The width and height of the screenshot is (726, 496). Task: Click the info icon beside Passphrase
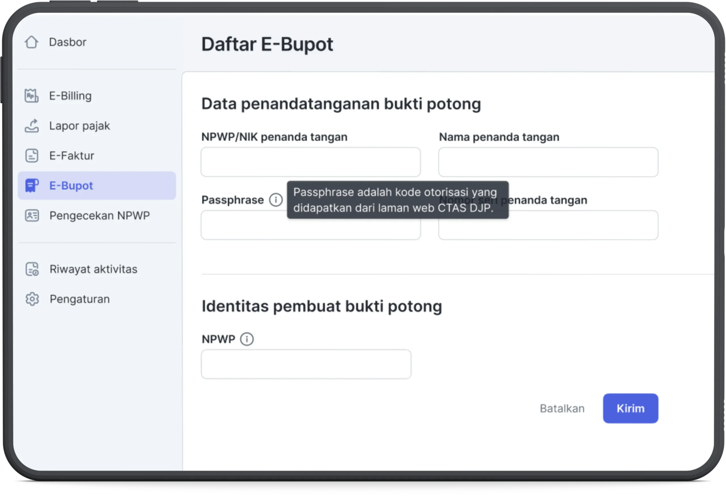point(276,200)
